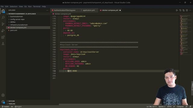This screenshot has width=193, height=108.
Task: Click the dpage/pgadmin4 image value
Action: (x=78, y=16)
